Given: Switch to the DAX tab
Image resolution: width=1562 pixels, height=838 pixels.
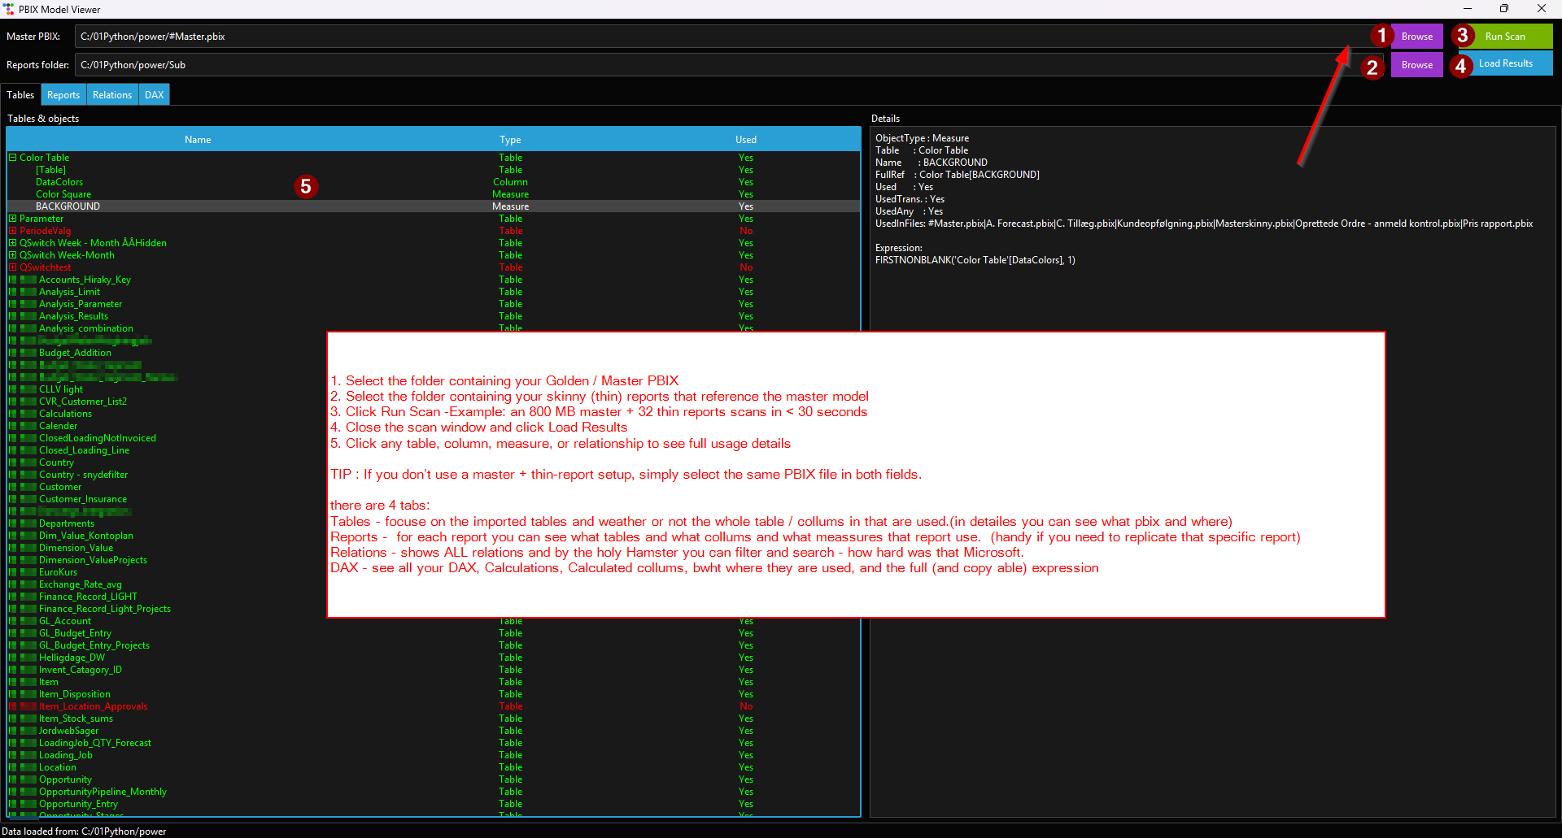Looking at the screenshot, I should tap(155, 95).
